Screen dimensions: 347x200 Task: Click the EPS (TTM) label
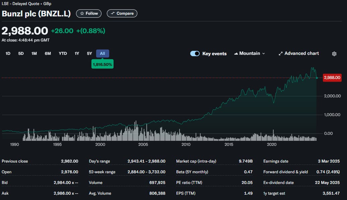pyautogui.click(x=186, y=193)
